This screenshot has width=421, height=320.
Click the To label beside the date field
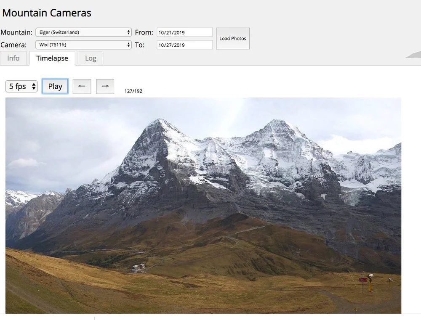pos(141,45)
